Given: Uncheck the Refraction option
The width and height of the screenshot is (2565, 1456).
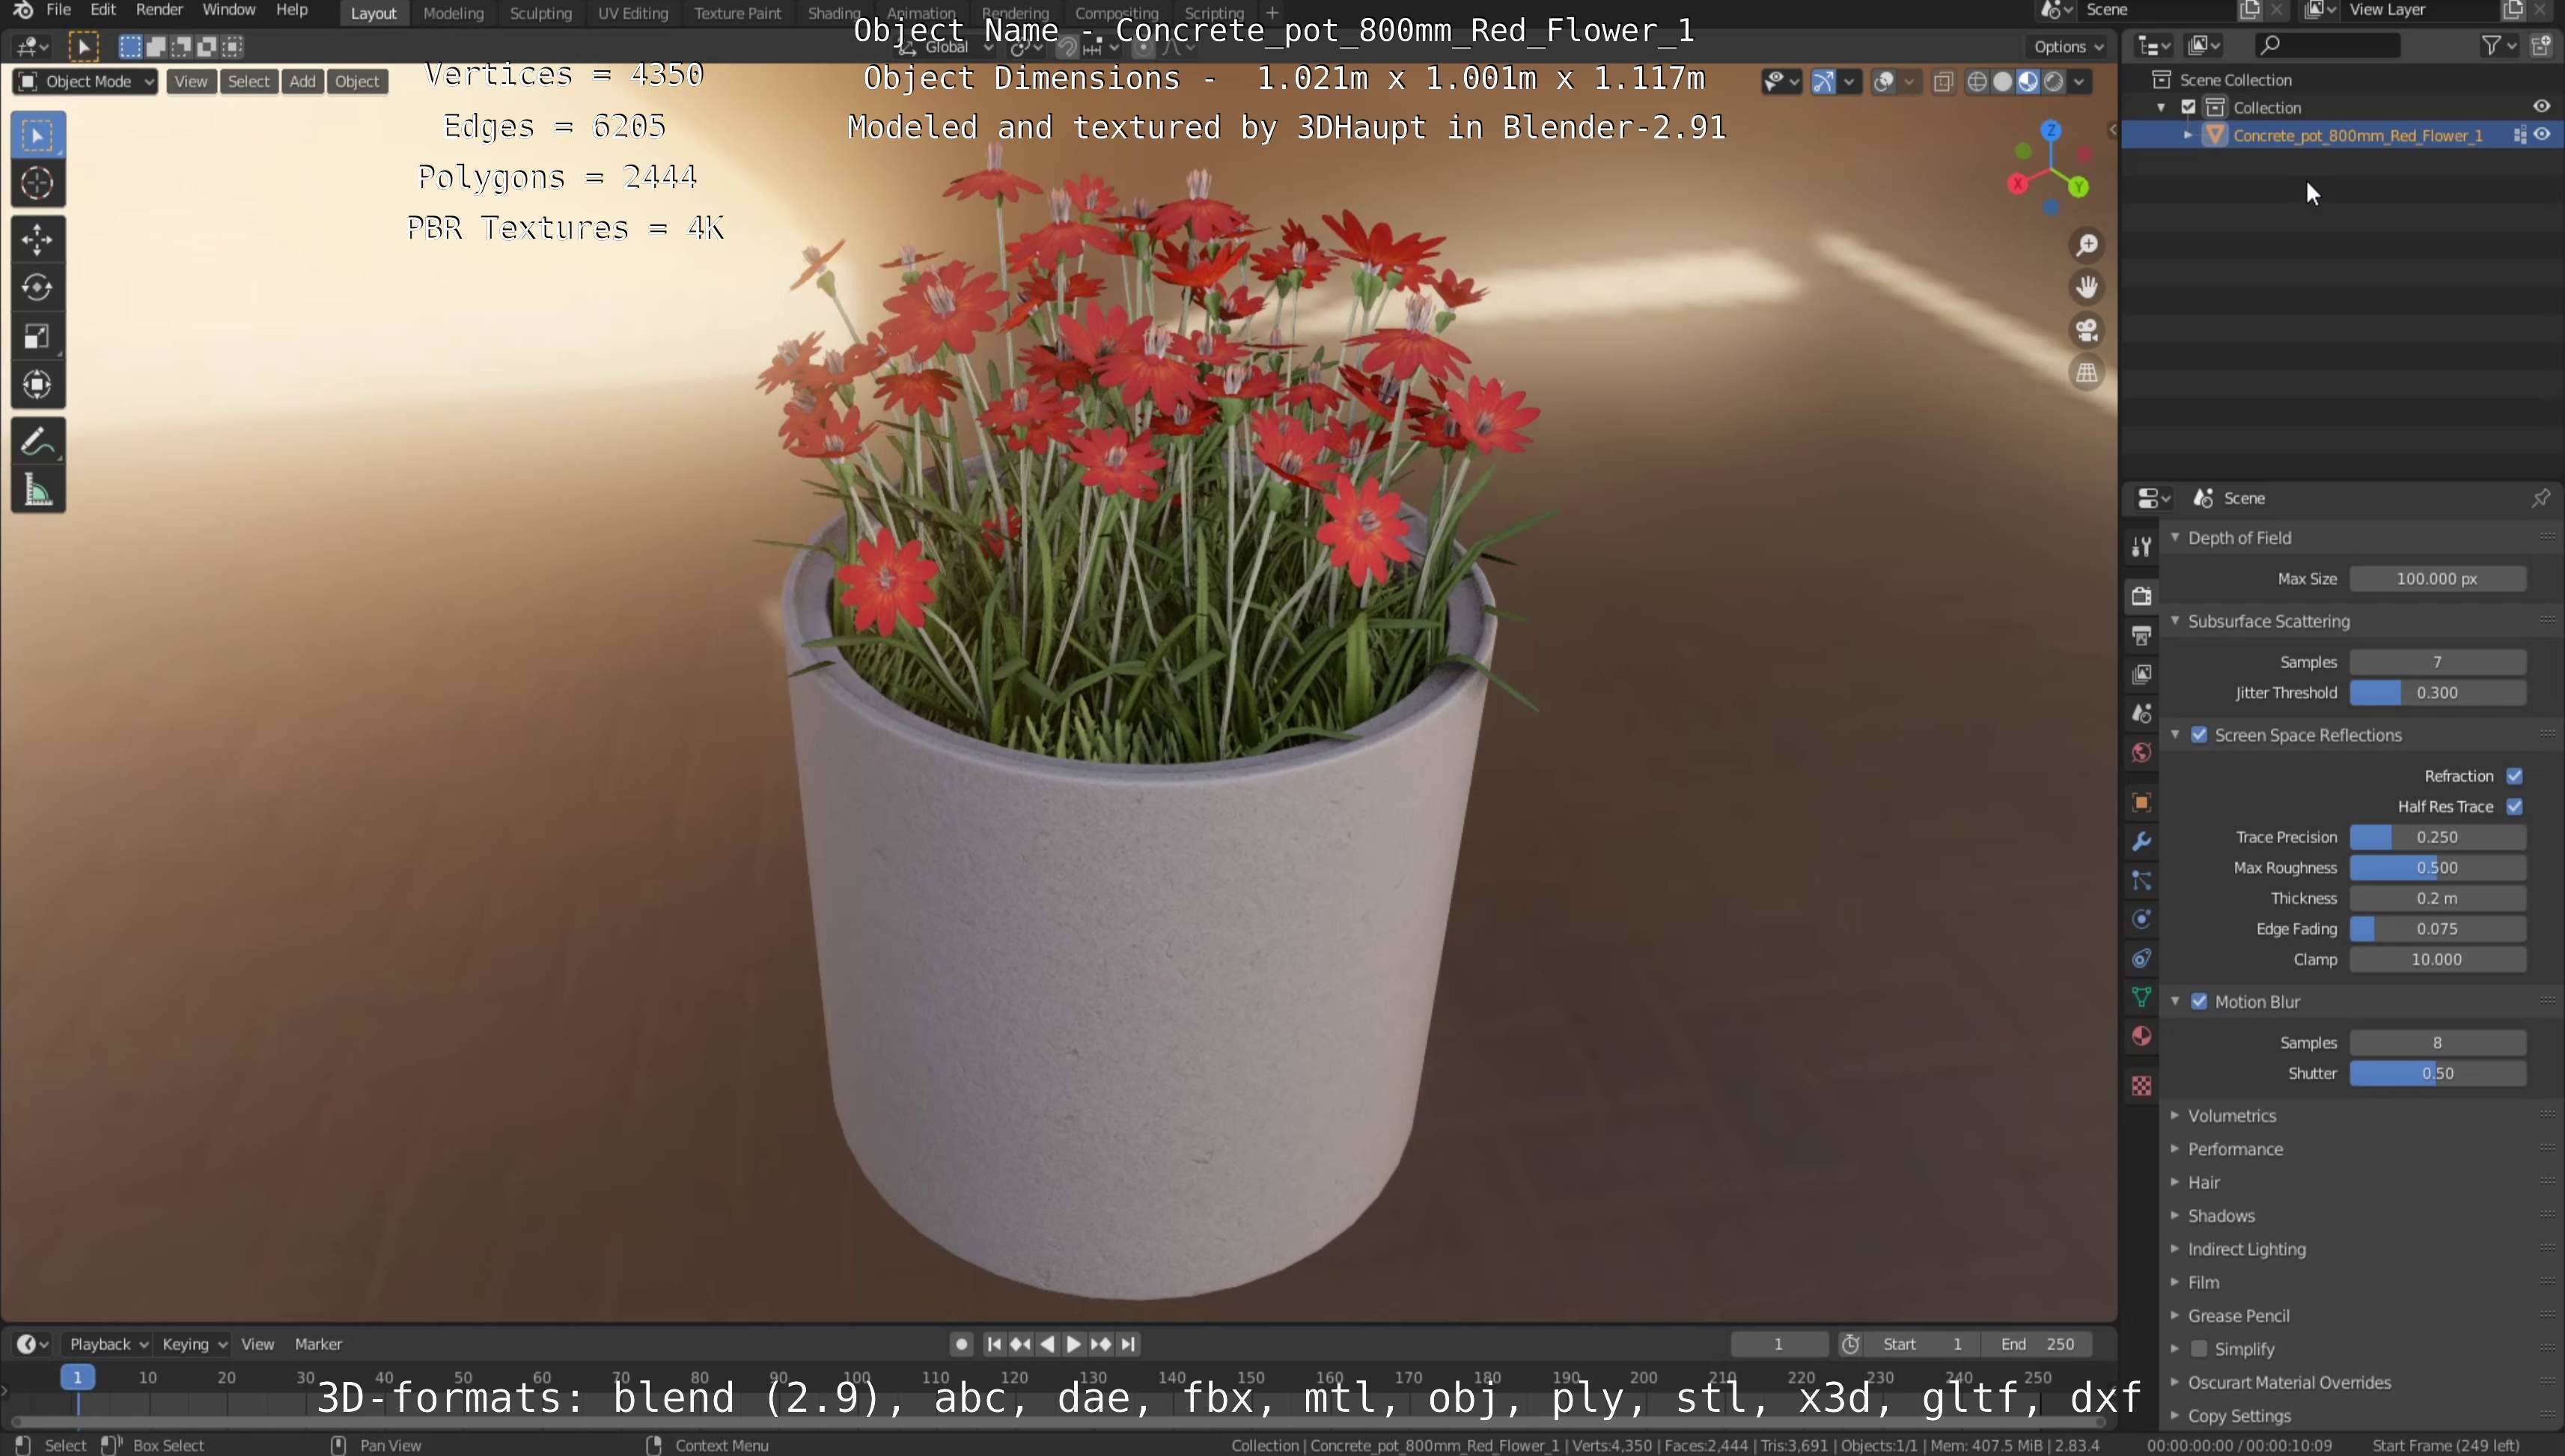Looking at the screenshot, I should (2514, 776).
